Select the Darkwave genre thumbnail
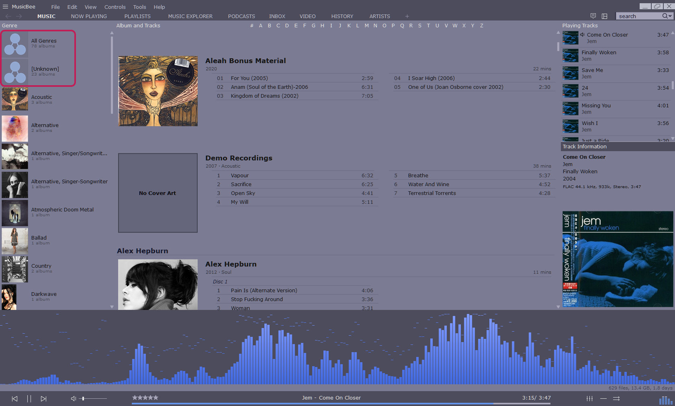Screen dimensions: 675x406 pyautogui.click(x=9, y=297)
